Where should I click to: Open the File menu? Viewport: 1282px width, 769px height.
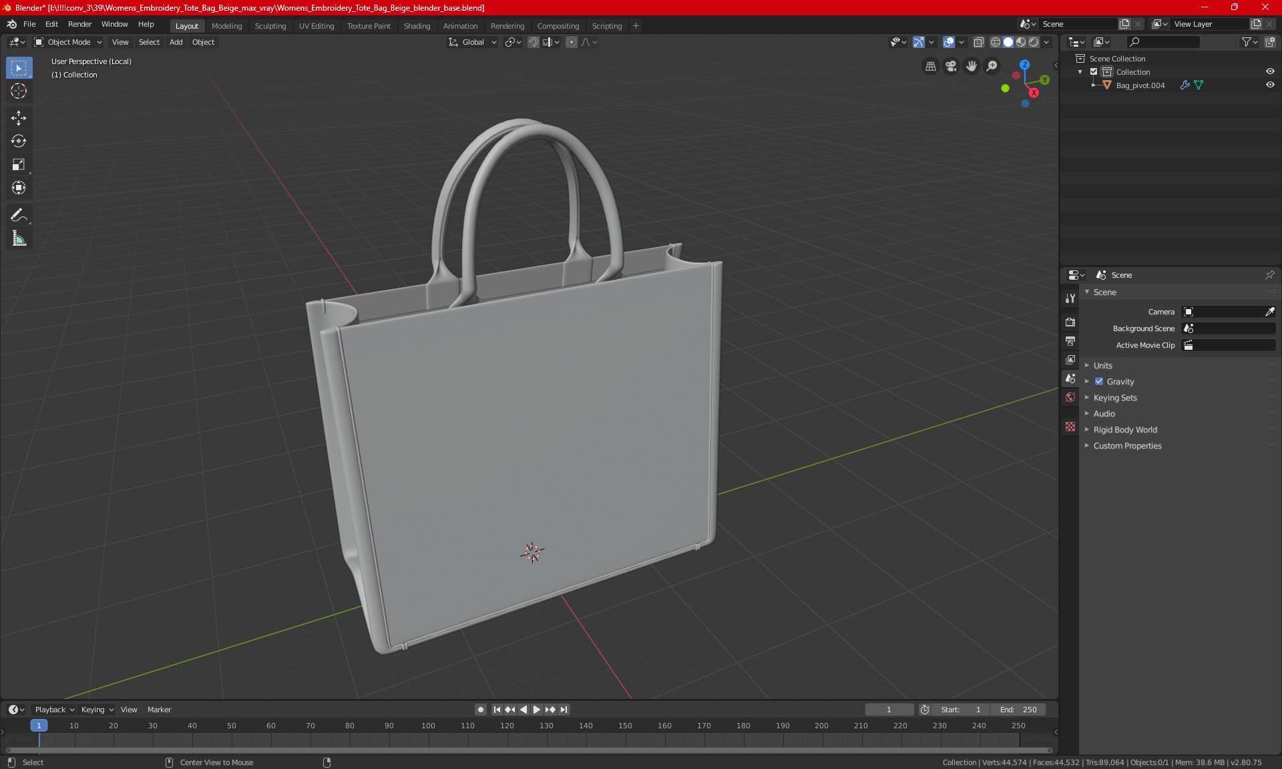coord(29,24)
